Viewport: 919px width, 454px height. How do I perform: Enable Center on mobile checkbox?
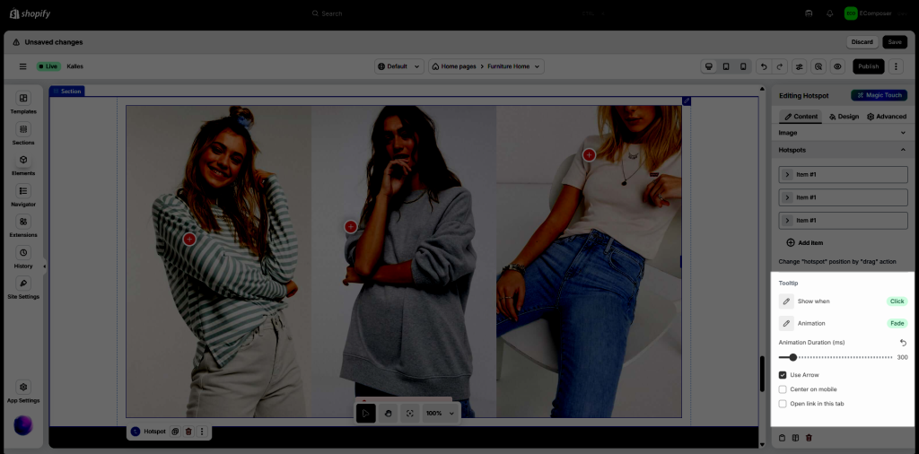[783, 389]
